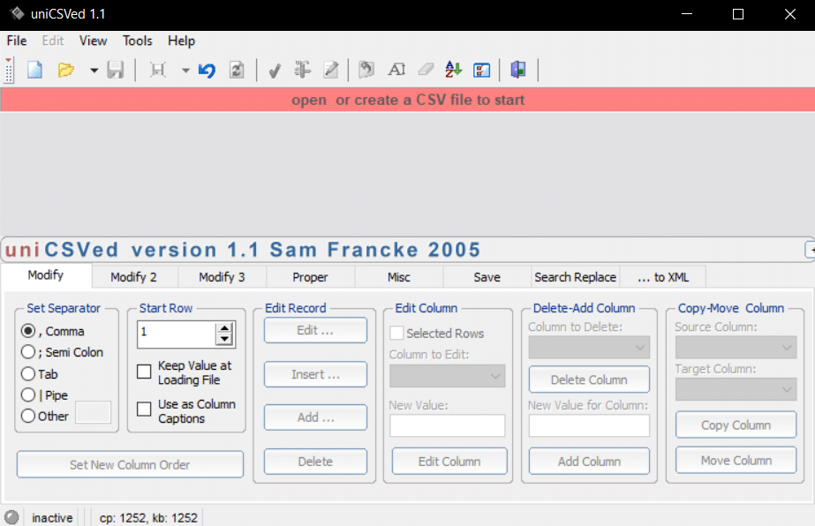Select the Pipe separator option
The image size is (815, 526).
click(28, 395)
